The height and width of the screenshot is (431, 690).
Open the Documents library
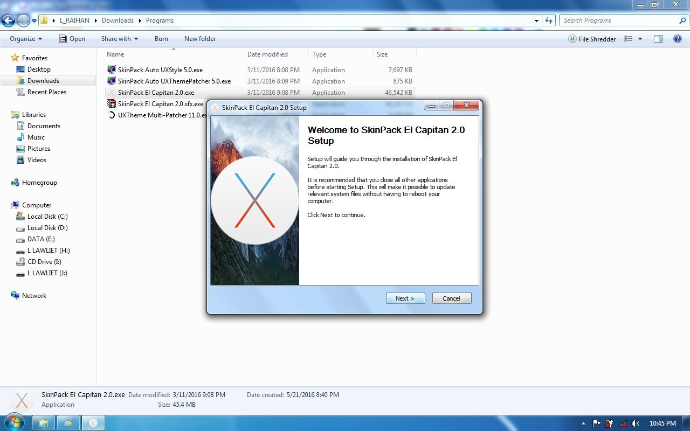pos(44,126)
